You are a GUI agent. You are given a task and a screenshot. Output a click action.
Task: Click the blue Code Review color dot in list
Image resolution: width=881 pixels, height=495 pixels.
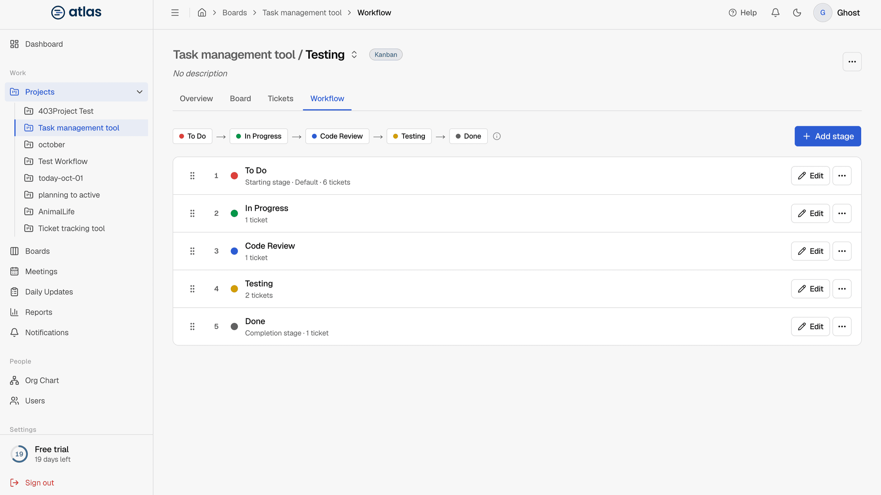pyautogui.click(x=234, y=251)
